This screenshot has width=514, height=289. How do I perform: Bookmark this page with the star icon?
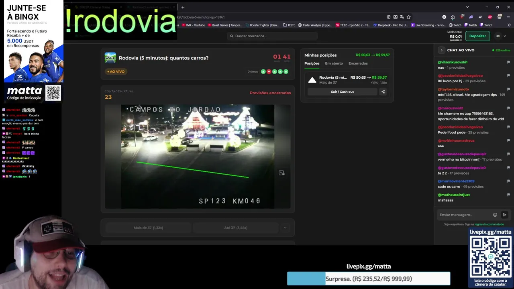pyautogui.click(x=409, y=17)
